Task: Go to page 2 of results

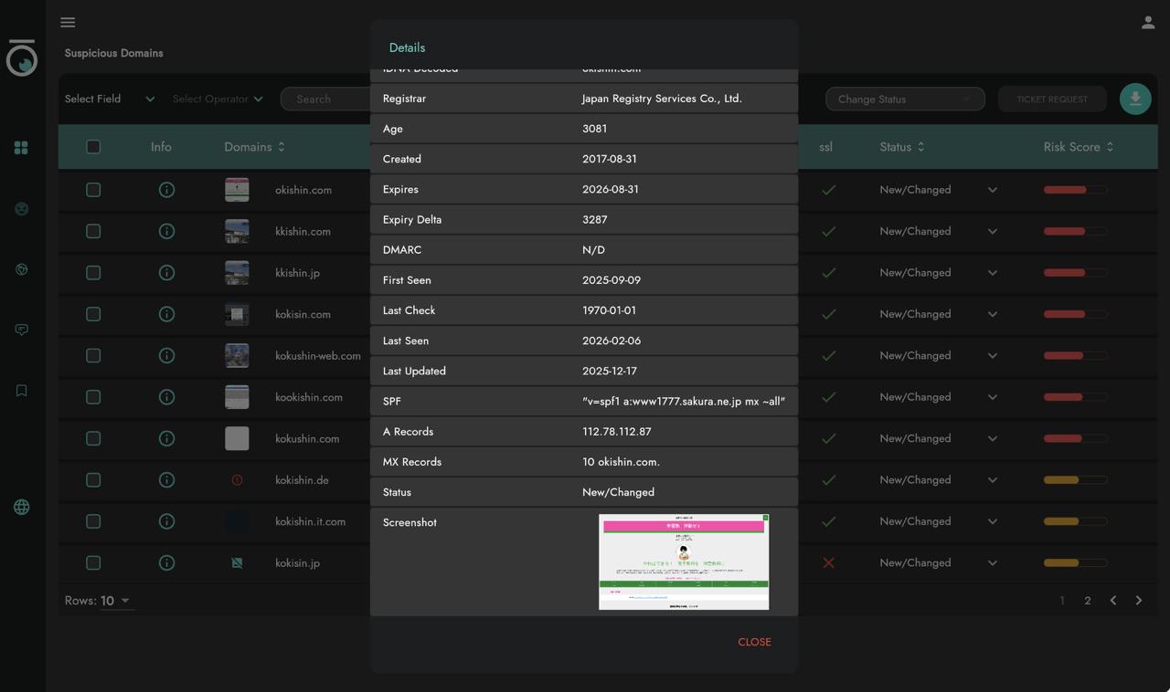Action: [1088, 601]
